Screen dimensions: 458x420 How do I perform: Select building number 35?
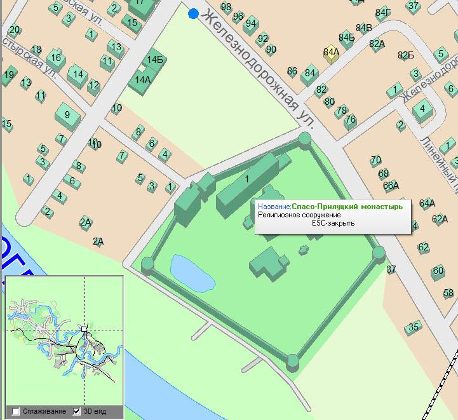point(414,327)
